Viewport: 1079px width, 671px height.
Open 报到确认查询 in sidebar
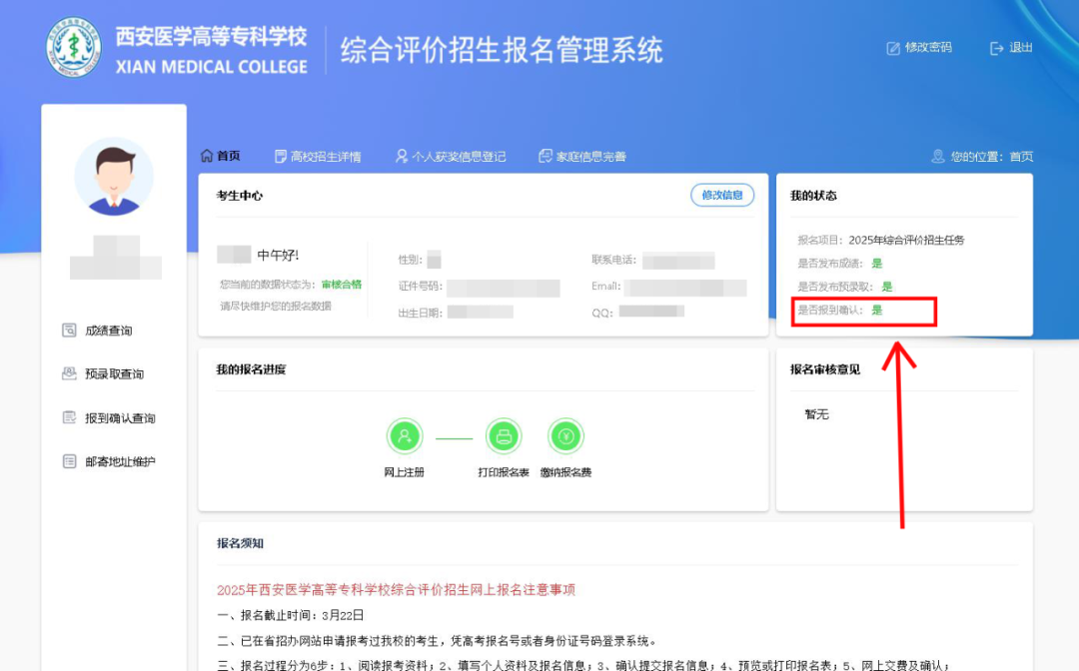[109, 418]
